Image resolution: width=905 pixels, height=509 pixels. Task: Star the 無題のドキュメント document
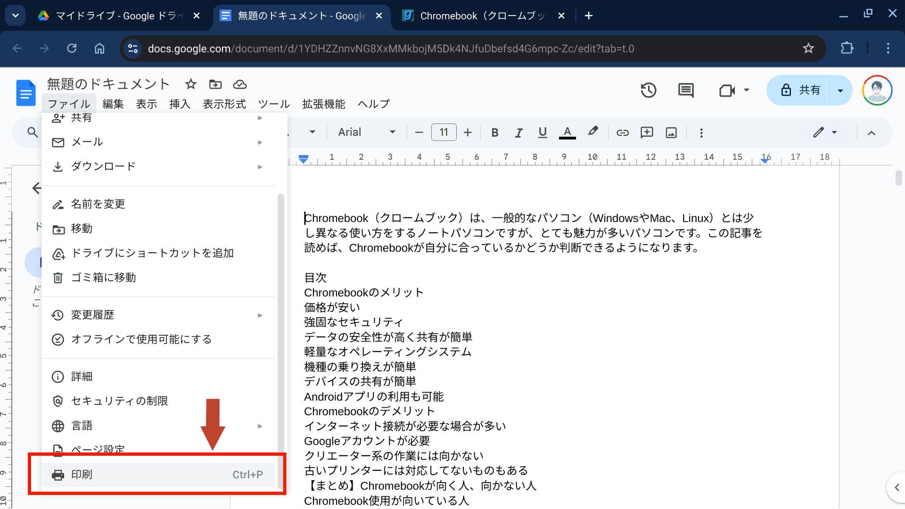click(x=190, y=84)
